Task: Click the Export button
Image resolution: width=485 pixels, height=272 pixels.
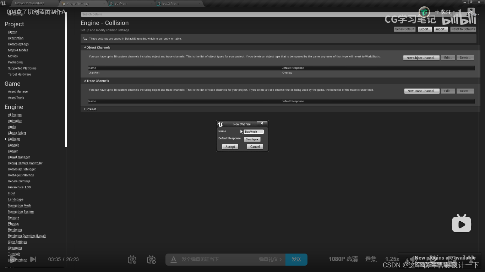Action: (425, 29)
